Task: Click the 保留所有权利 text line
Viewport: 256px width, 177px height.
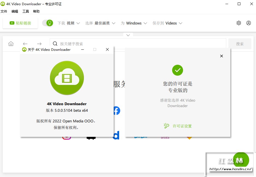Action: (x=66, y=128)
